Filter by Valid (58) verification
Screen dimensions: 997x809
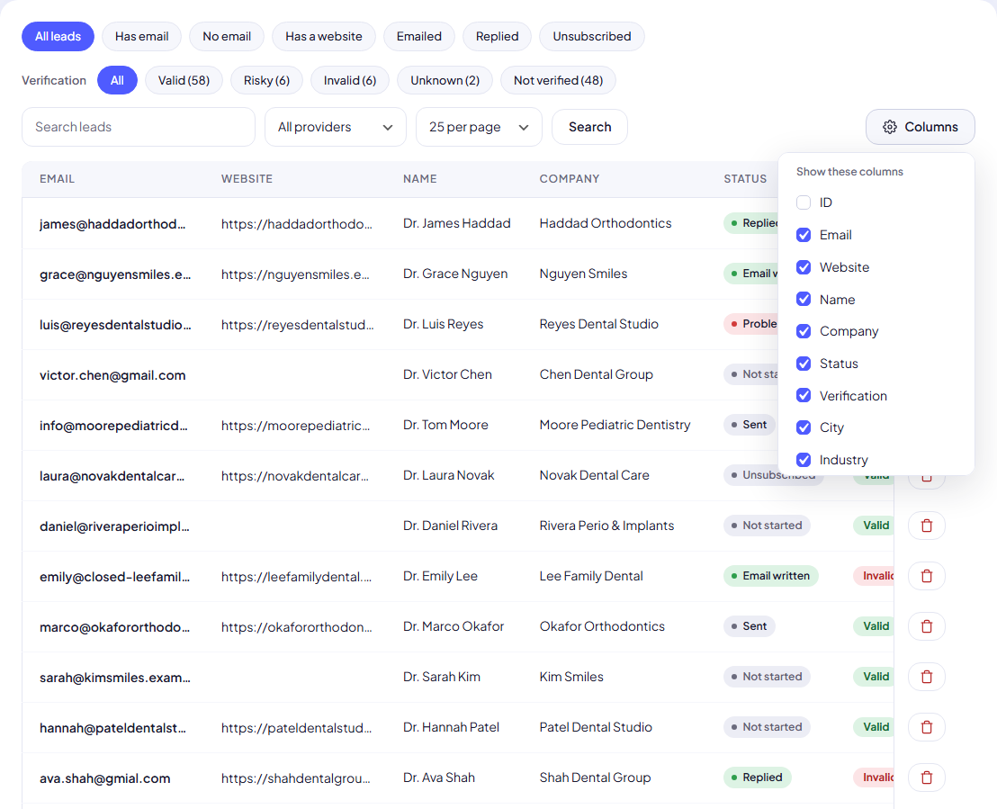click(184, 80)
